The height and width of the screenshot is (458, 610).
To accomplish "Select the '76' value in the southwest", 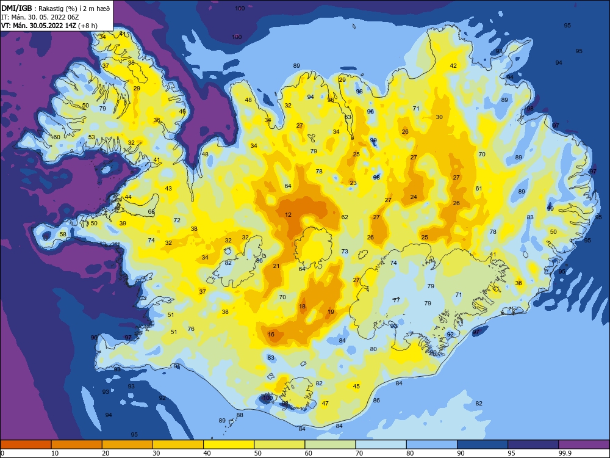I will [191, 329].
